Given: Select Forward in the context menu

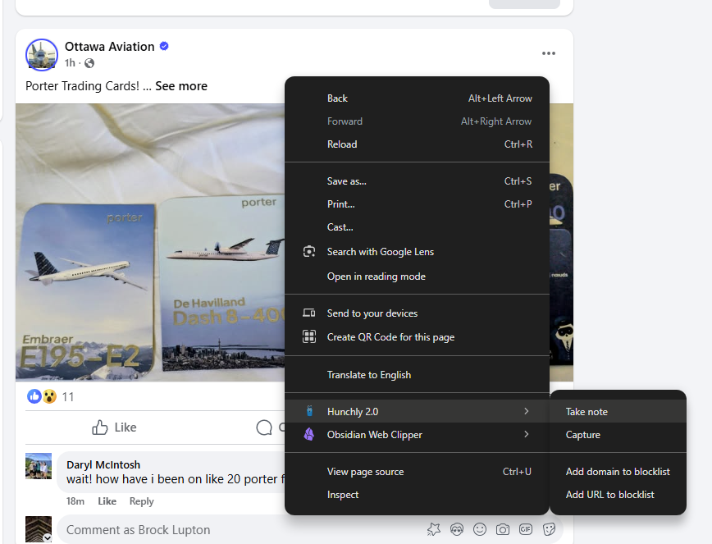Looking at the screenshot, I should 417,121.
